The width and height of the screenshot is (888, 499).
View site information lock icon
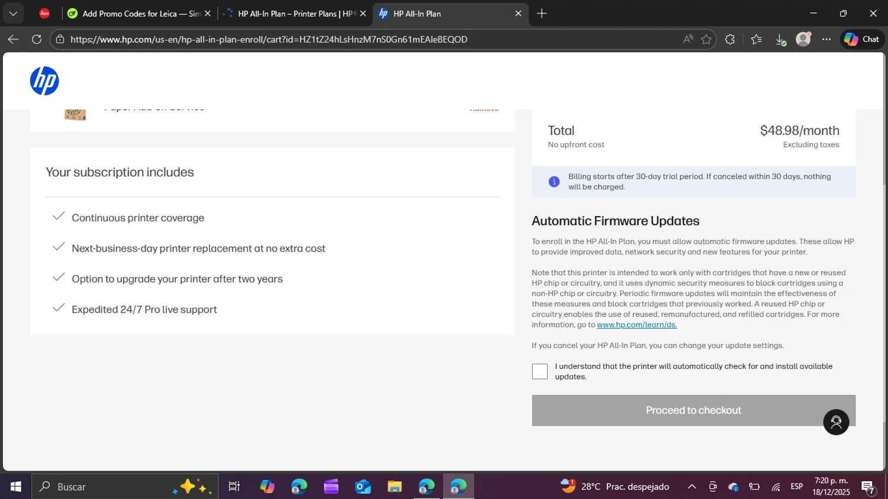pyautogui.click(x=60, y=39)
